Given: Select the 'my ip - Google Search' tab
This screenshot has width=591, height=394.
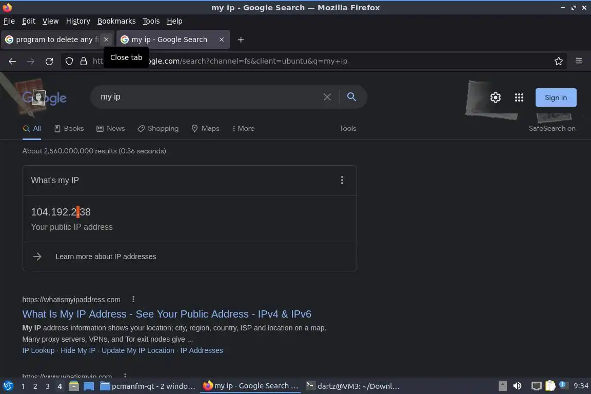Looking at the screenshot, I should [173, 40].
